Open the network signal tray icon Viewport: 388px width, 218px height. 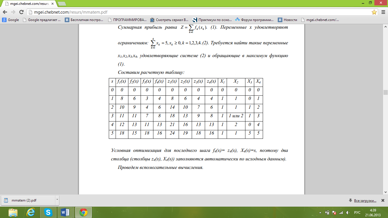[341, 212]
